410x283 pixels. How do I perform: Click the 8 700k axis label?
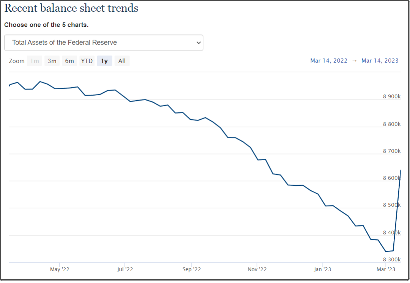392,151
